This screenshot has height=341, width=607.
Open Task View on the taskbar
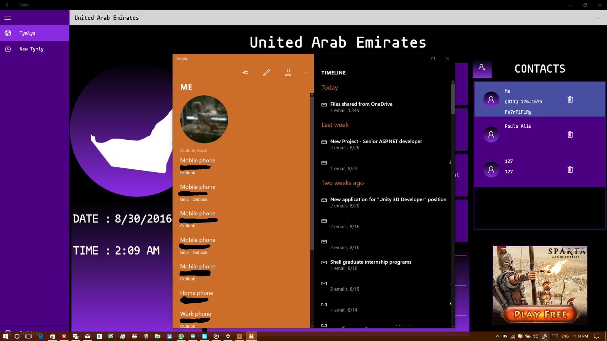pyautogui.click(x=29, y=336)
